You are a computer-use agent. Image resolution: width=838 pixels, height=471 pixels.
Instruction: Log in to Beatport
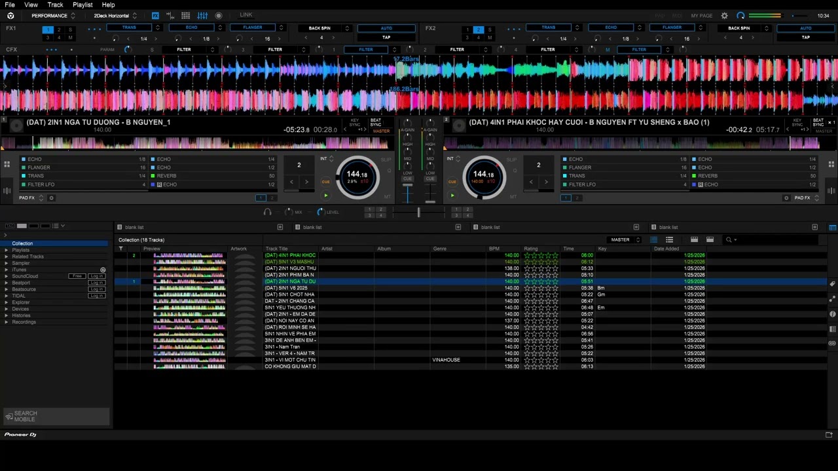97,283
